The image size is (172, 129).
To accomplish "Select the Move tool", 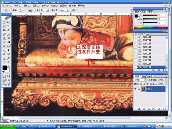I will (8, 23).
